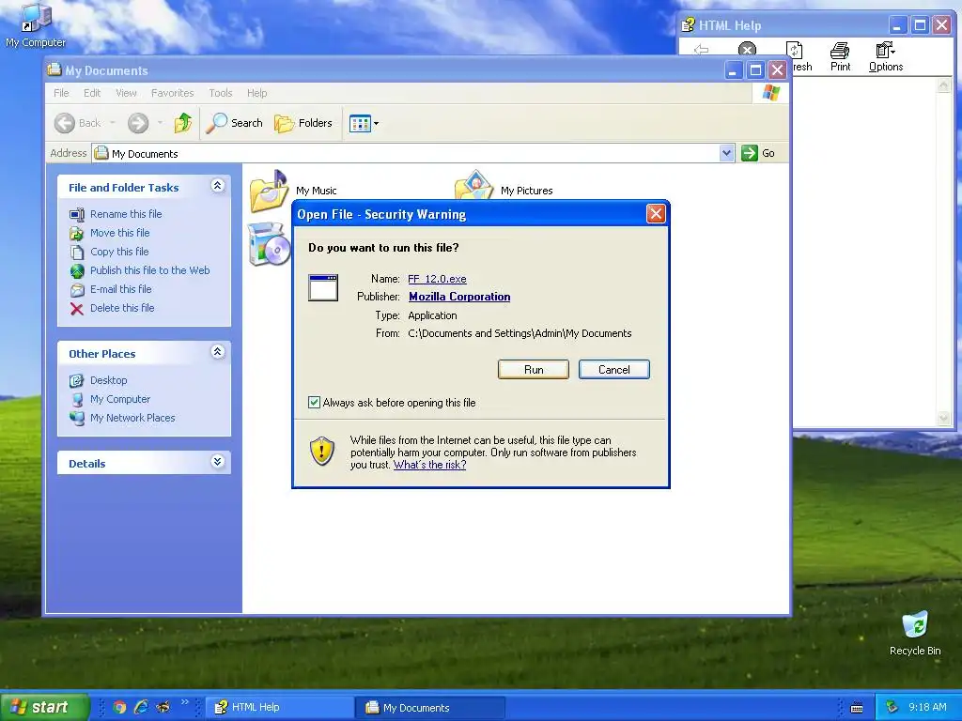Click E-mail this file
The width and height of the screenshot is (962, 721).
120,289
